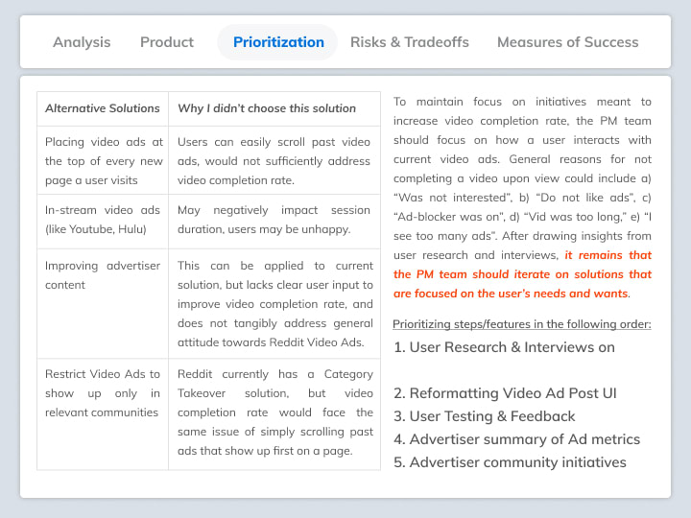
Task: Click the Prioritizing steps/features underlined heading
Action: [522, 324]
